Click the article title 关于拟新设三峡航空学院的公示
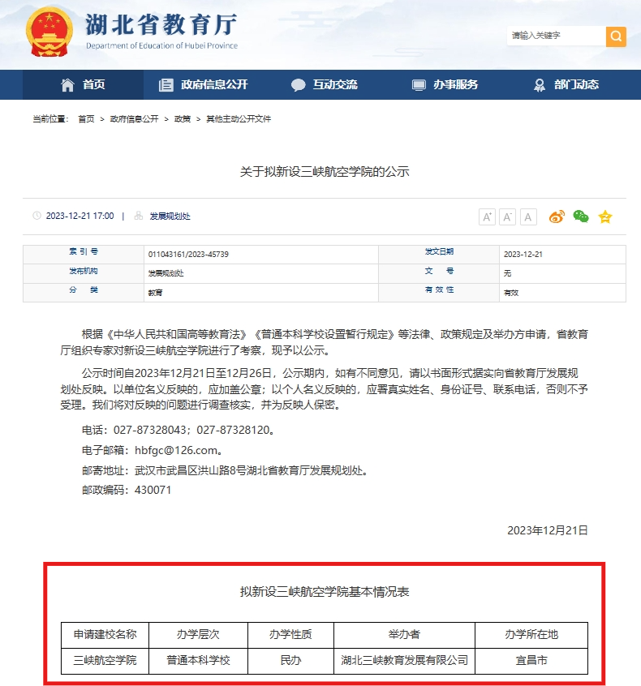This screenshot has height=686, width=641. coord(325,172)
